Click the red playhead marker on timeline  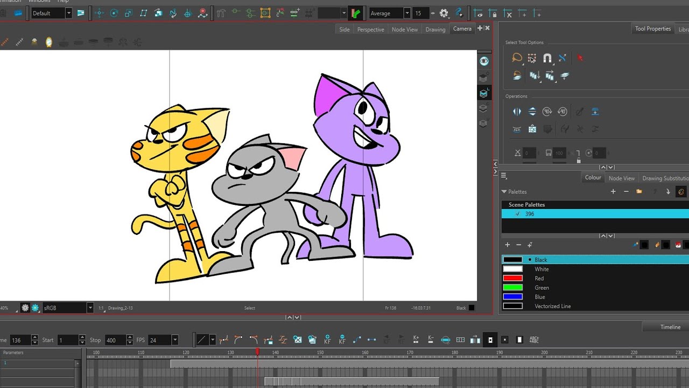tap(257, 352)
